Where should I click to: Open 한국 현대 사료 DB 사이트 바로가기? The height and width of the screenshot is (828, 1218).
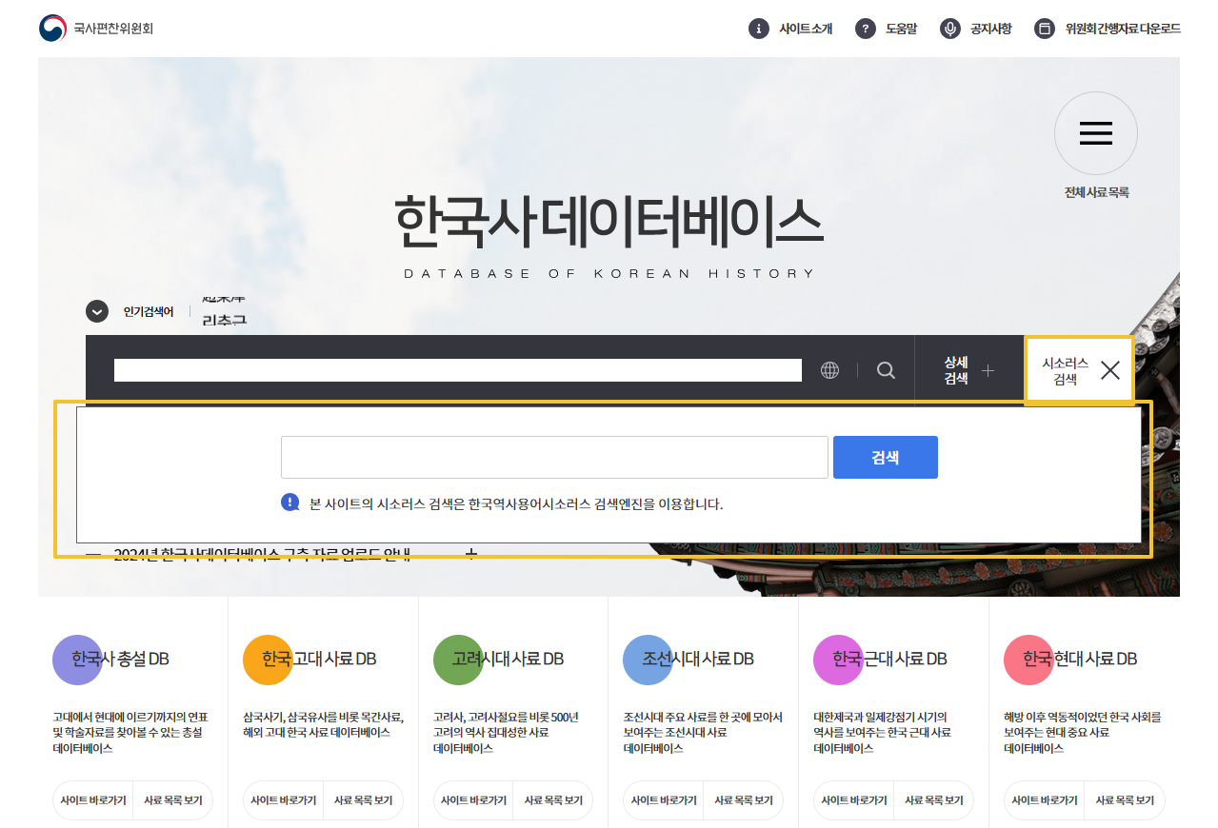click(x=1045, y=800)
